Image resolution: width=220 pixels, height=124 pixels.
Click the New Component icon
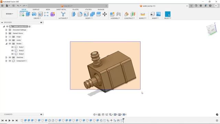coord(112,14)
